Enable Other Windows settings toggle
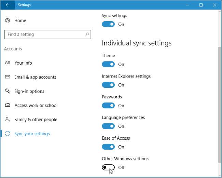The height and width of the screenshot is (178, 222). pos(108,167)
